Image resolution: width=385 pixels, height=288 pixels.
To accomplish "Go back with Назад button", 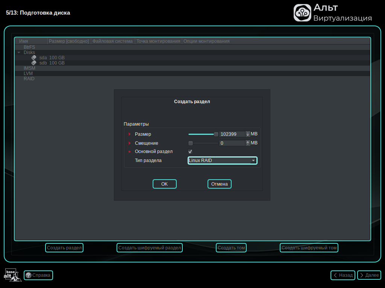I will point(343,275).
